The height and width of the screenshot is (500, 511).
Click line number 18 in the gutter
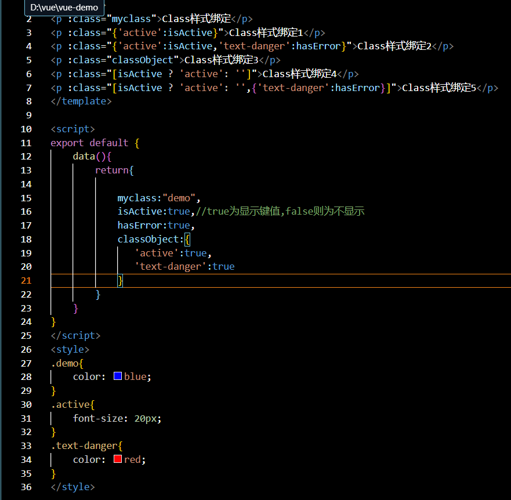click(x=27, y=239)
